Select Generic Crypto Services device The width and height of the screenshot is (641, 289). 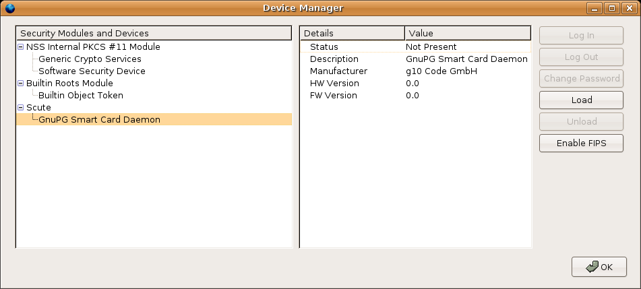tap(90, 59)
